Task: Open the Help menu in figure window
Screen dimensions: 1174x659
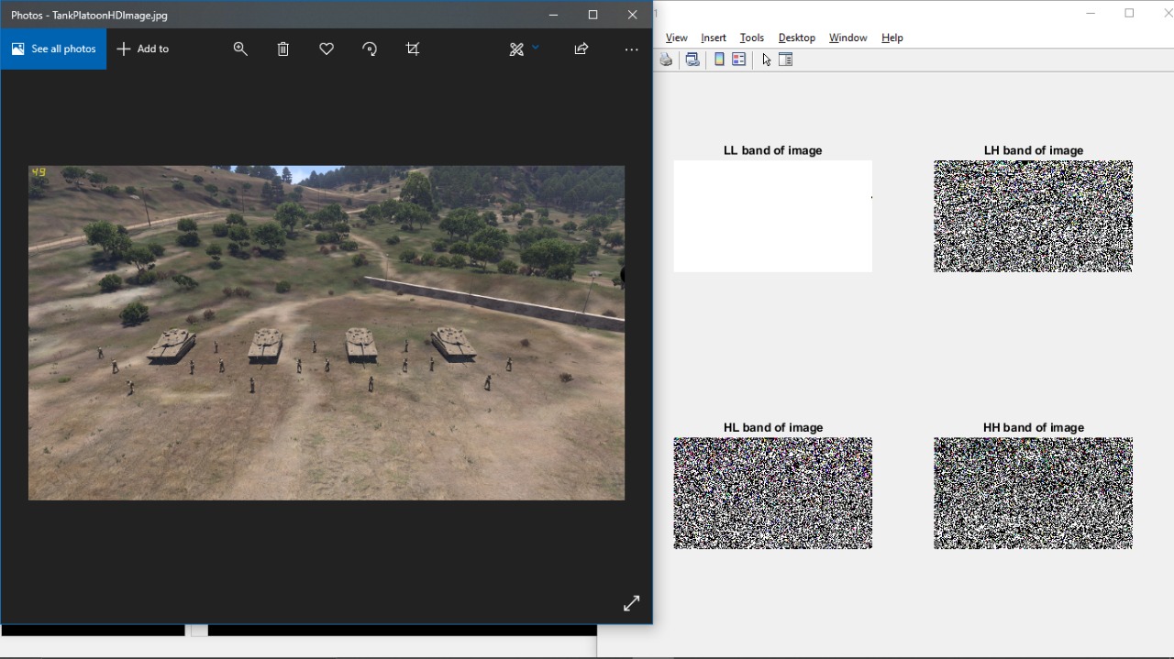Action: (x=892, y=38)
